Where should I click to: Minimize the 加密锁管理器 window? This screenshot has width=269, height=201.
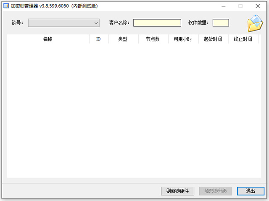click(x=223, y=6)
